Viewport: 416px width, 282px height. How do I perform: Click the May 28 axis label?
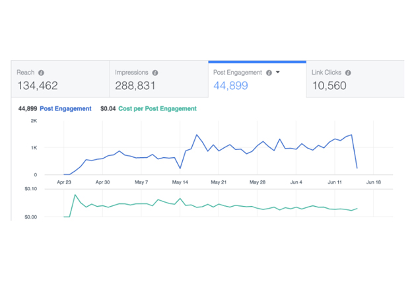click(x=258, y=182)
